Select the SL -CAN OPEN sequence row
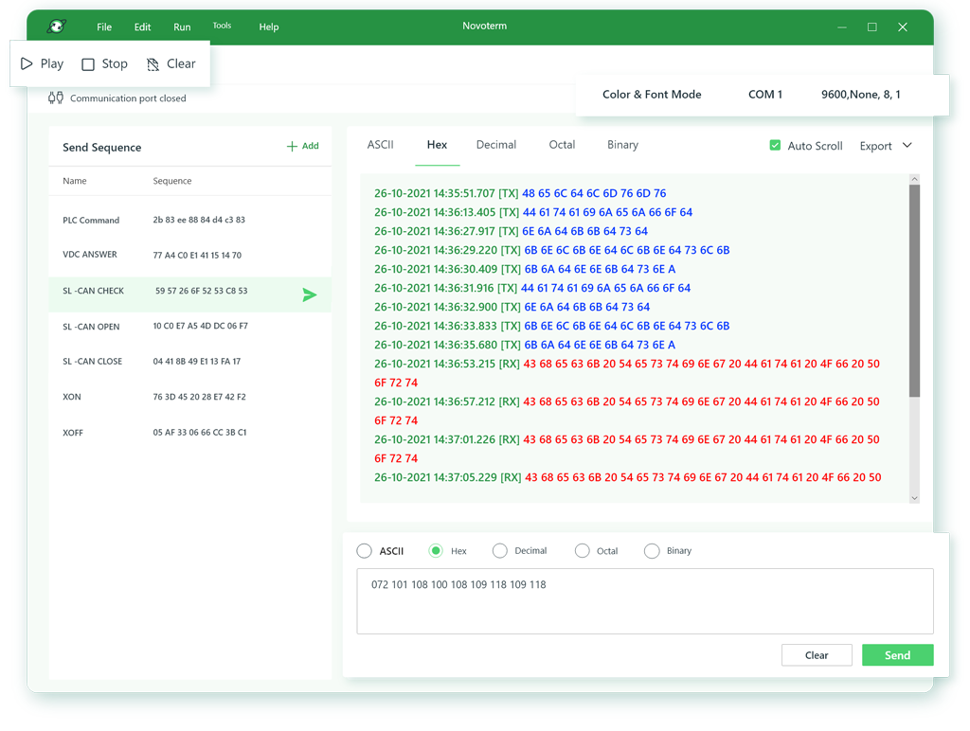The width and height of the screenshot is (970, 731). 189,326
